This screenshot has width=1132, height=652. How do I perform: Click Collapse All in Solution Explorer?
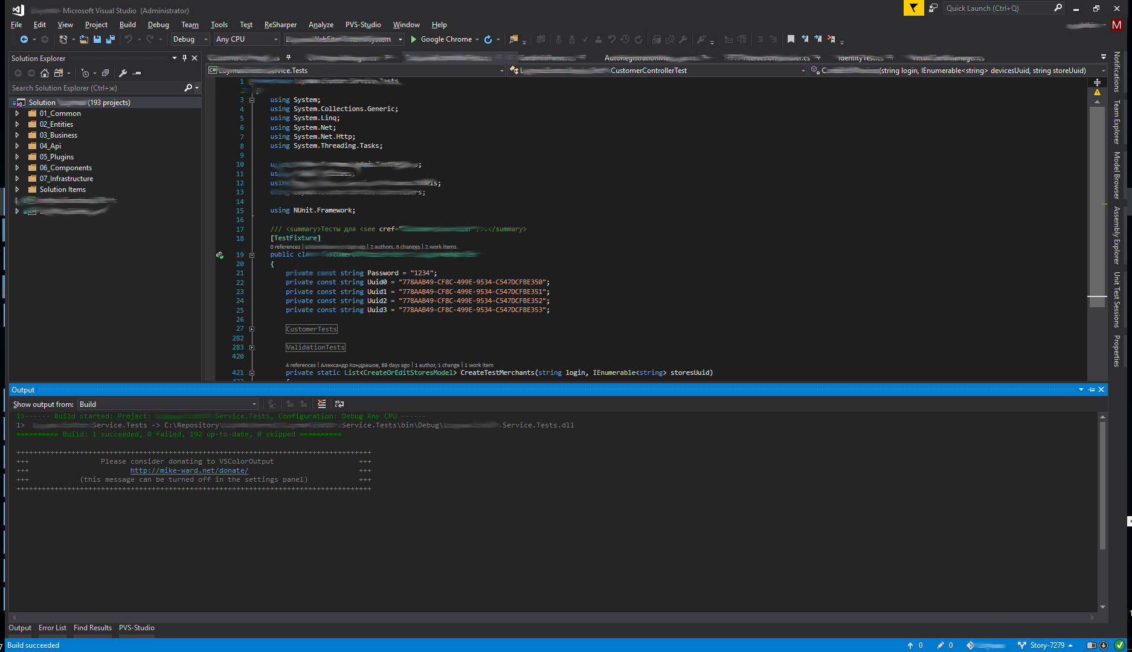[105, 73]
